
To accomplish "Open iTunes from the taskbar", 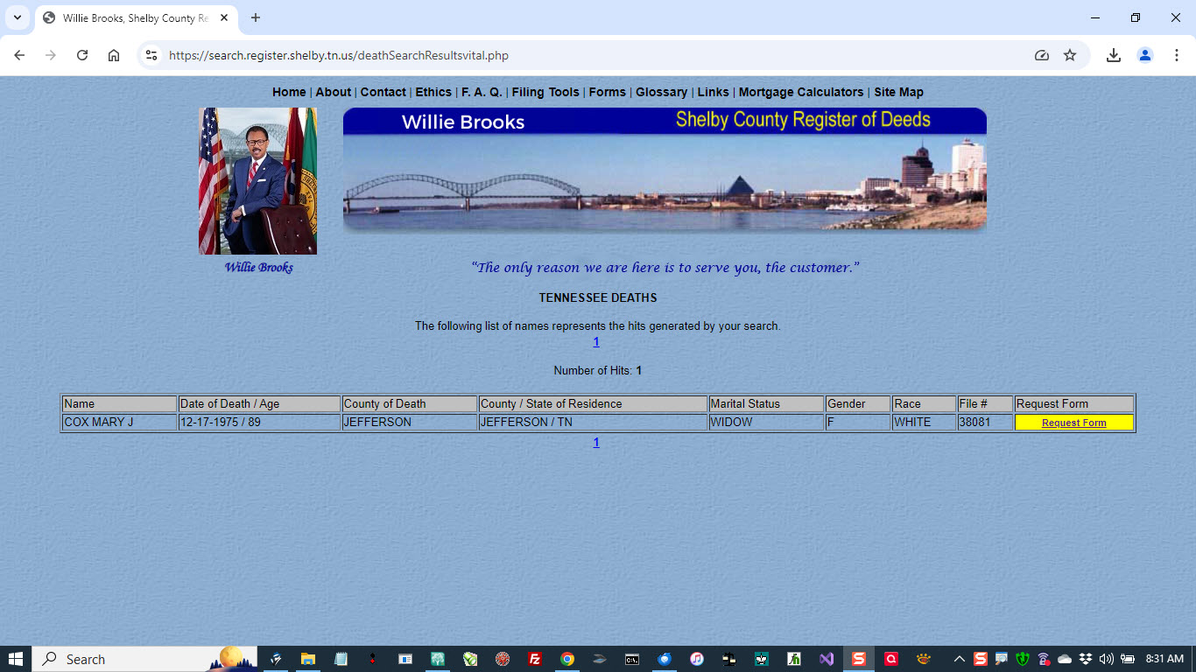I will coord(697,659).
